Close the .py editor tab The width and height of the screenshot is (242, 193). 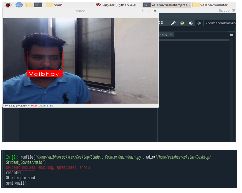(x=171, y=34)
